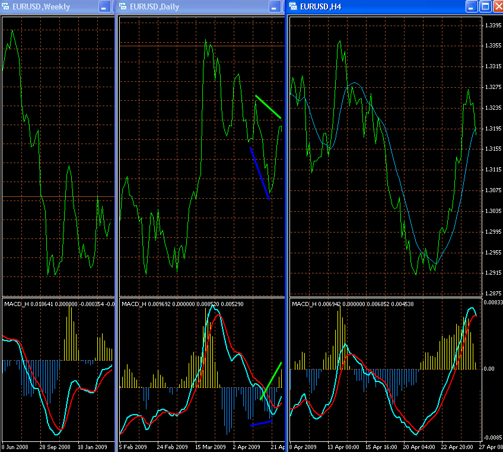
Task: Click the 24 Feb 2009 date label
Action: 172,447
